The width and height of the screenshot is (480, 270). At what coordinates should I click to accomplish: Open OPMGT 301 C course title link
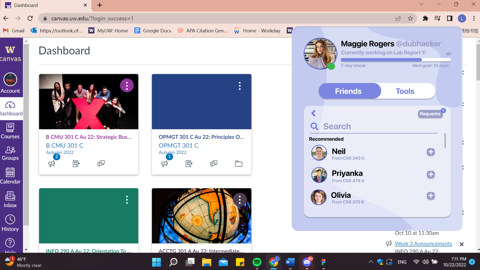[201, 137]
